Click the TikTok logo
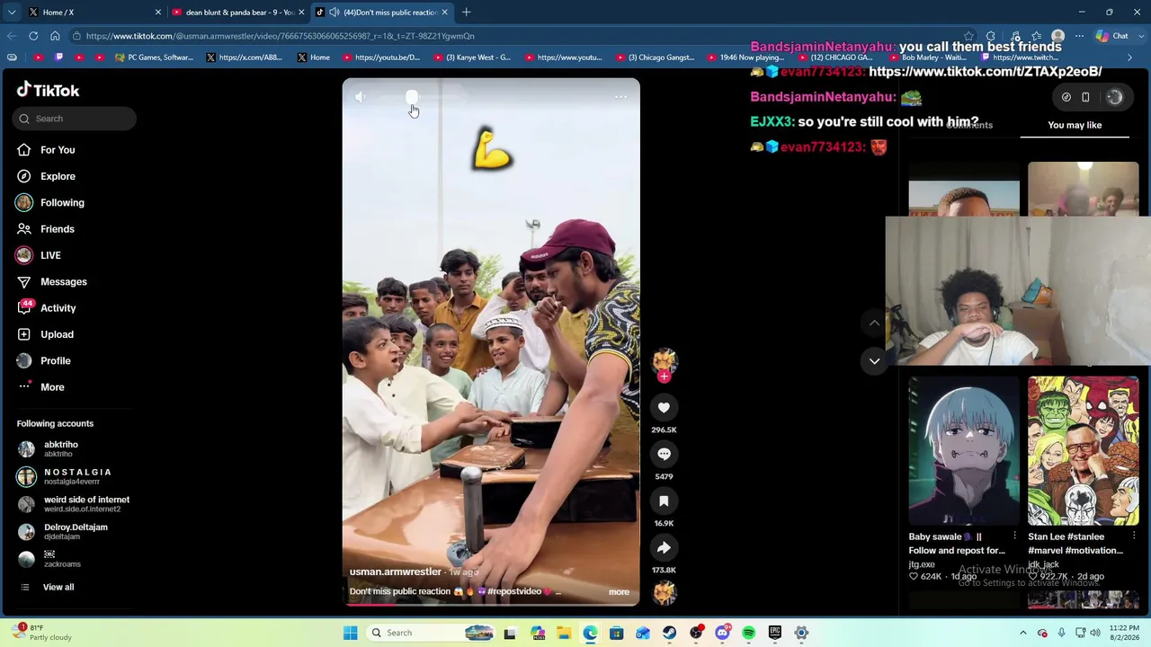This screenshot has height=647, width=1151. [49, 90]
